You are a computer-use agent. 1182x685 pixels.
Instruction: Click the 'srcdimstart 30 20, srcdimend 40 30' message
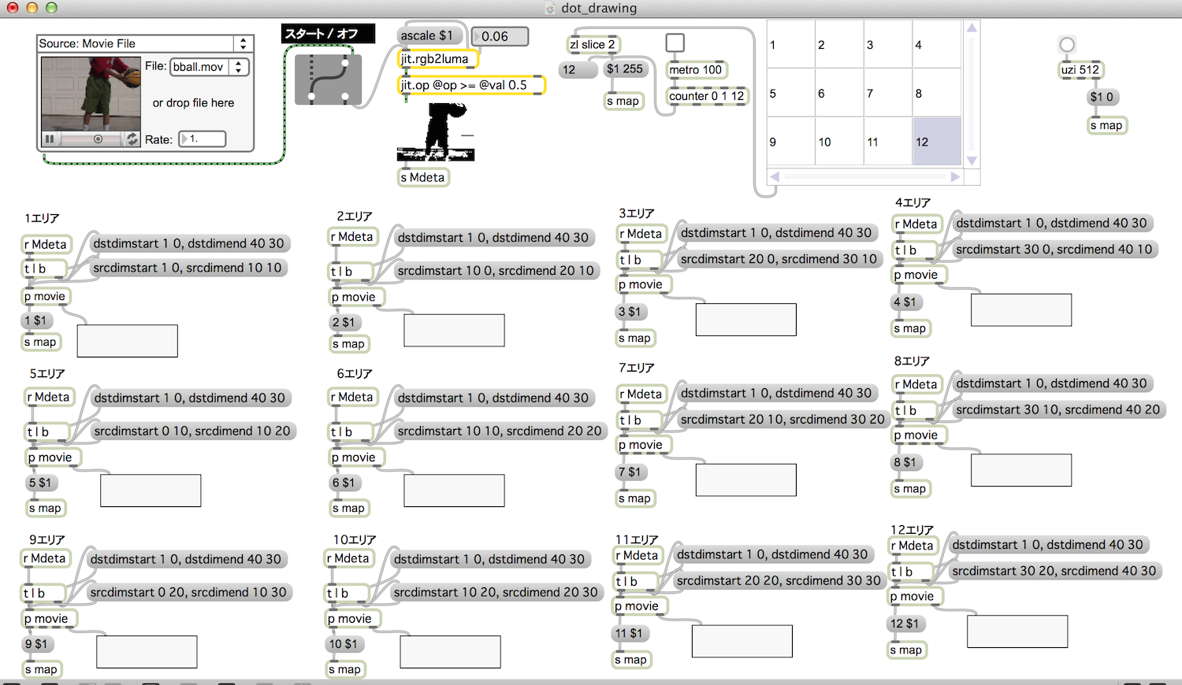coord(1054,571)
